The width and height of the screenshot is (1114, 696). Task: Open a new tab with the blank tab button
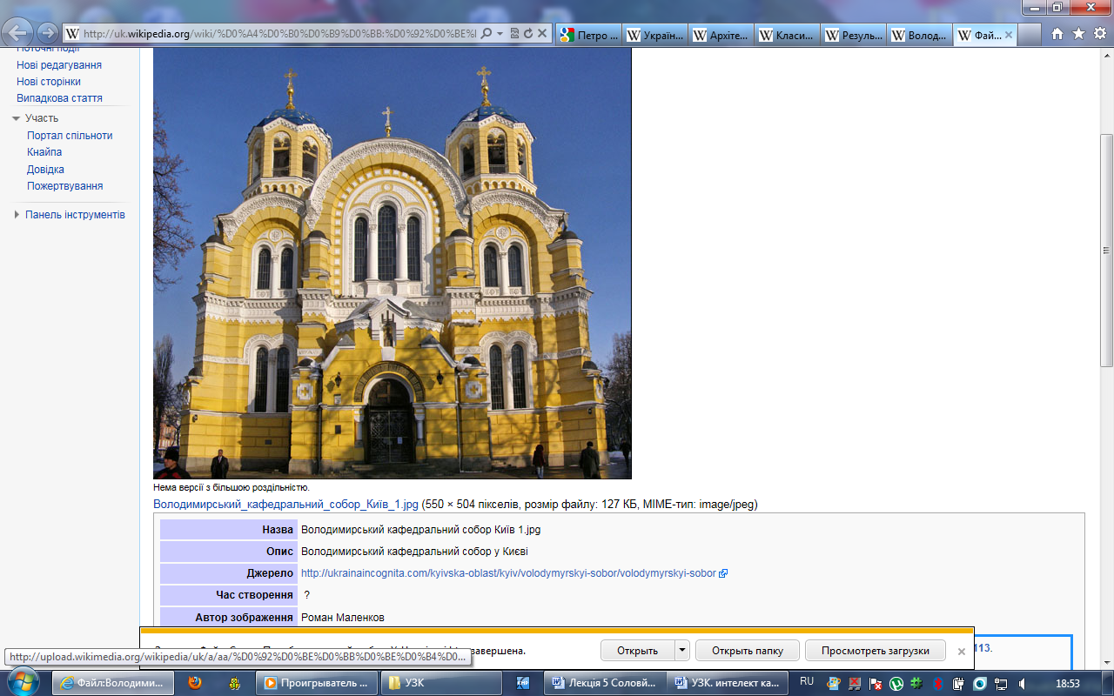pos(1030,35)
